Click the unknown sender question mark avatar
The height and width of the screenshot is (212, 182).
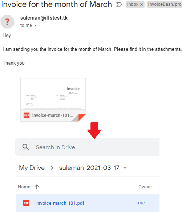(7, 22)
